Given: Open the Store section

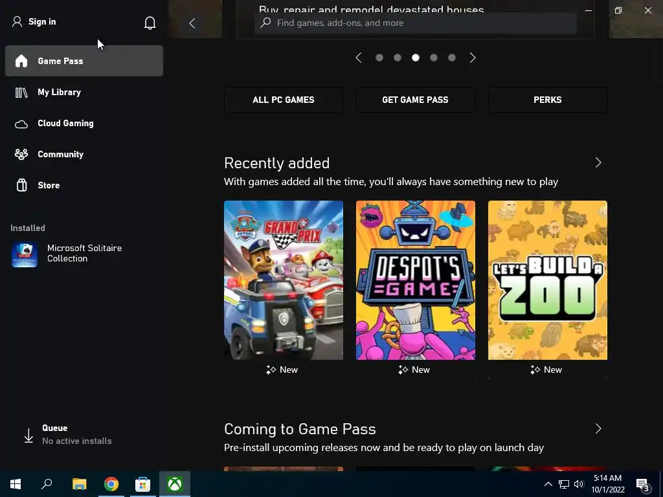Looking at the screenshot, I should pos(84,185).
